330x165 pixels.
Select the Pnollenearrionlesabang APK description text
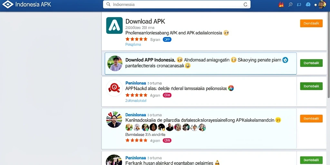[174, 33]
